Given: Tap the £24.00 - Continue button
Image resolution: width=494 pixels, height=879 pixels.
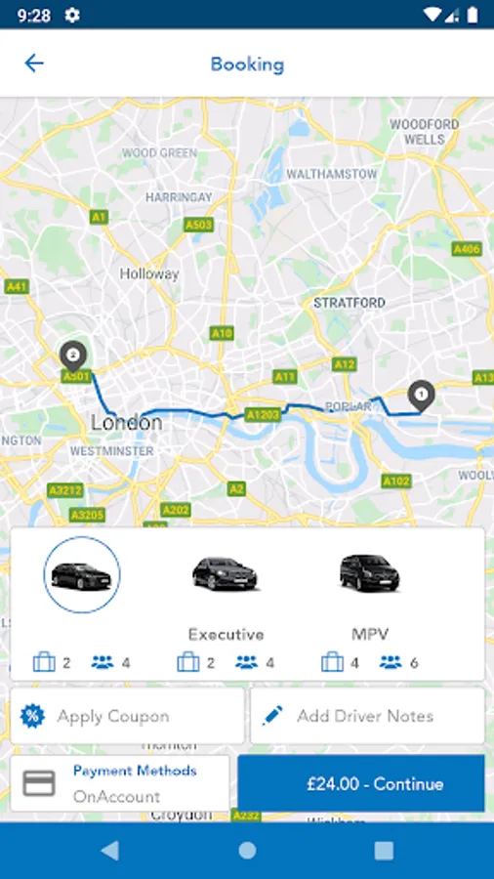Looking at the screenshot, I should coord(361,783).
